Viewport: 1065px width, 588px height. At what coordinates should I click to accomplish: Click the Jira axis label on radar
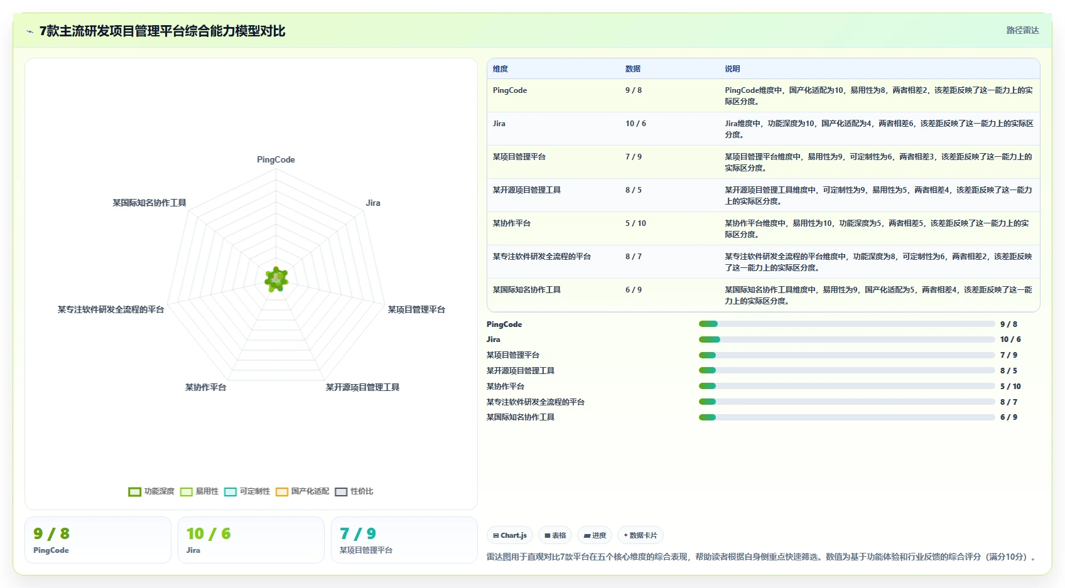(x=373, y=203)
